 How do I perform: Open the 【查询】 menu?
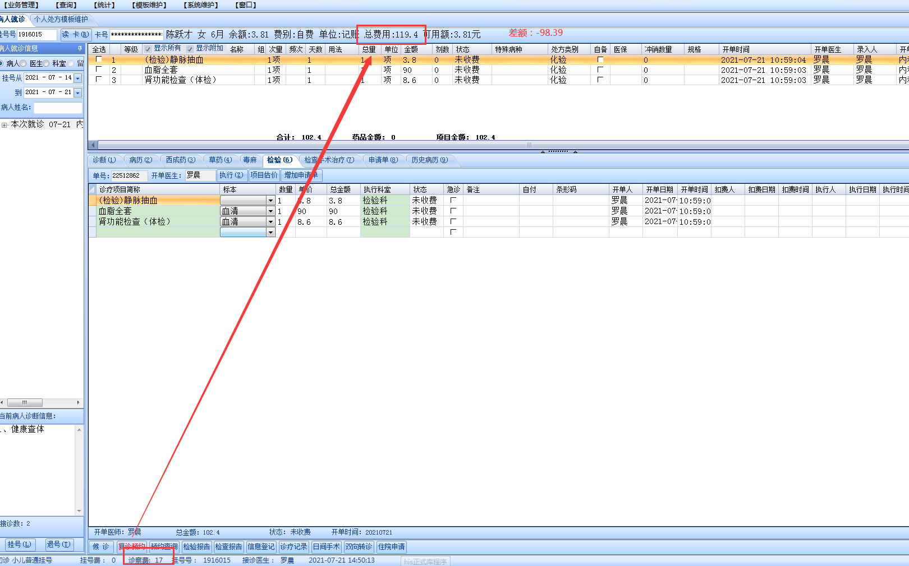pyautogui.click(x=66, y=5)
